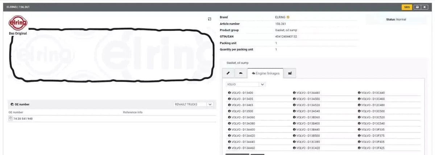Image resolution: width=435 pixels, height=155 pixels.
Task: Show info for VOLVO - D13A420
Action: tap(229, 136)
